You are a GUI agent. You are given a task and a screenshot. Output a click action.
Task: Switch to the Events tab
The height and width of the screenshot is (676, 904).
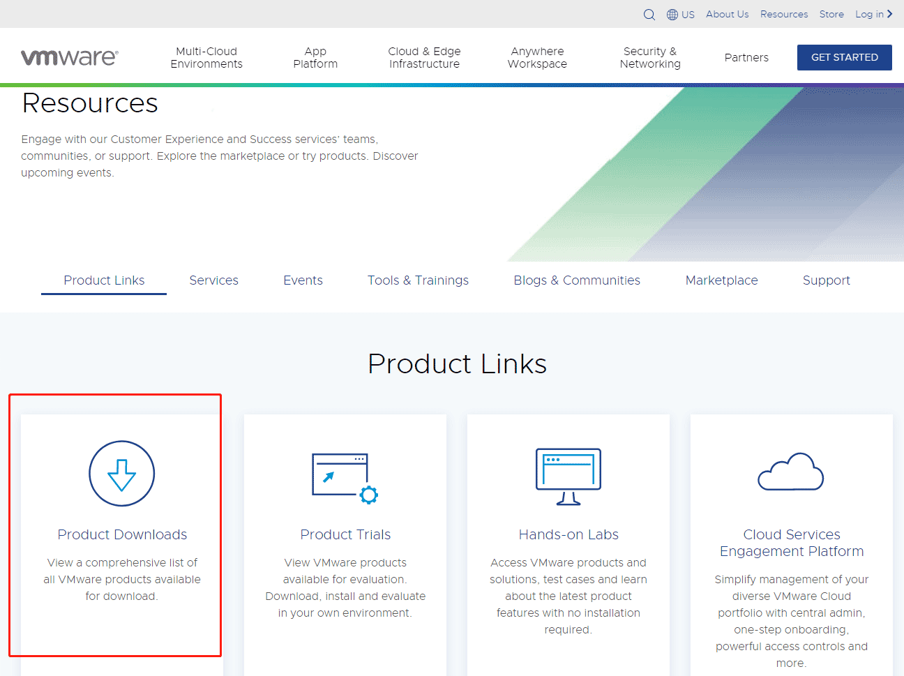tap(303, 280)
